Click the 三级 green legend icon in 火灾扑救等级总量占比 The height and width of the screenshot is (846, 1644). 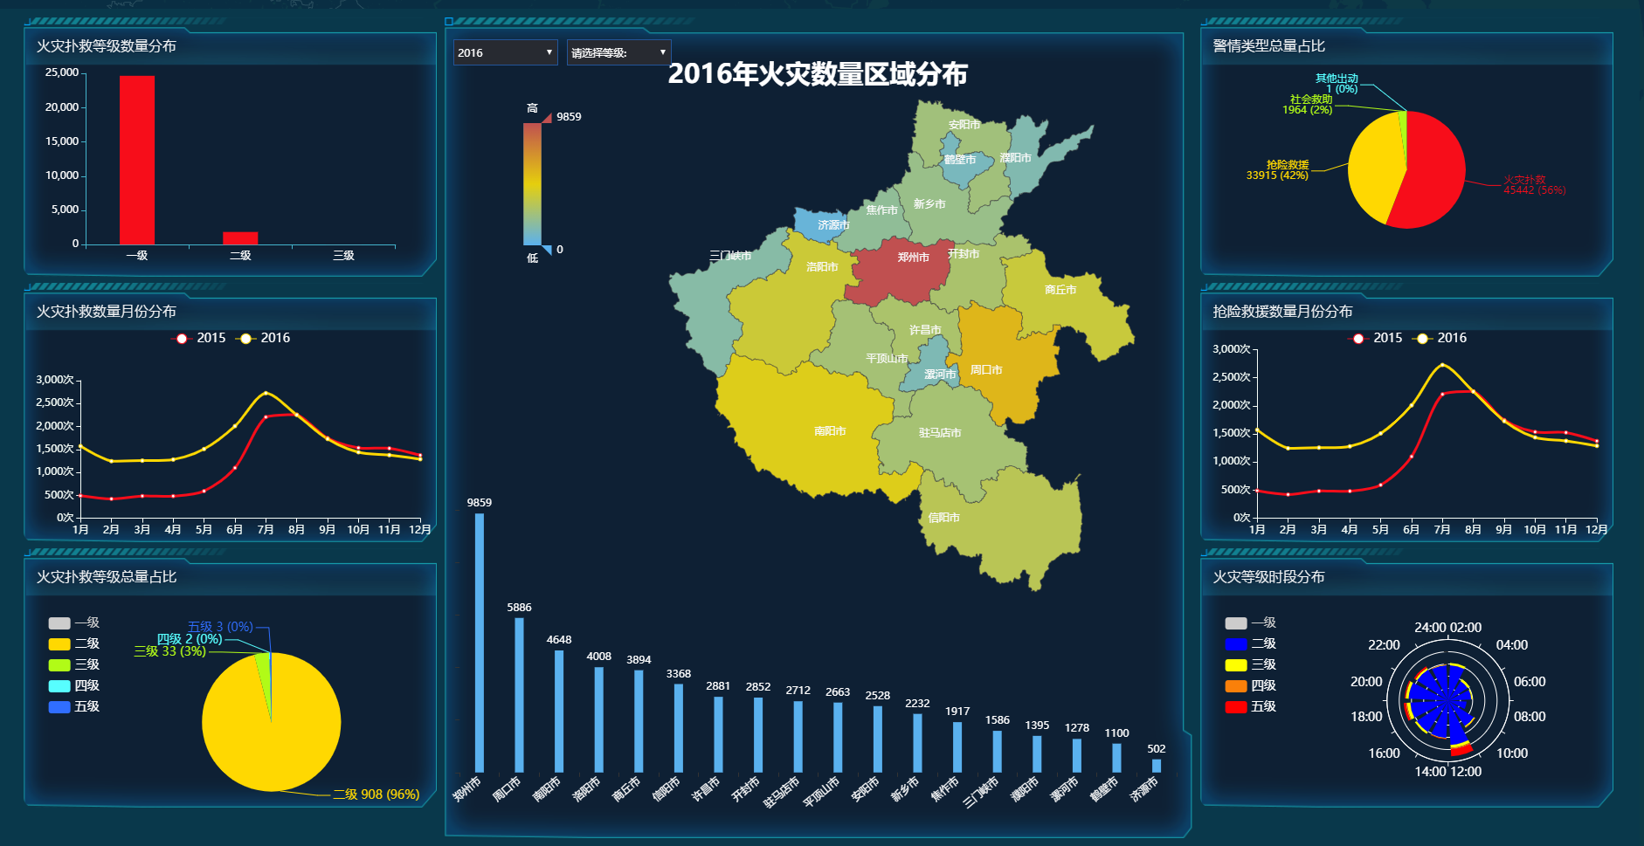(x=59, y=665)
